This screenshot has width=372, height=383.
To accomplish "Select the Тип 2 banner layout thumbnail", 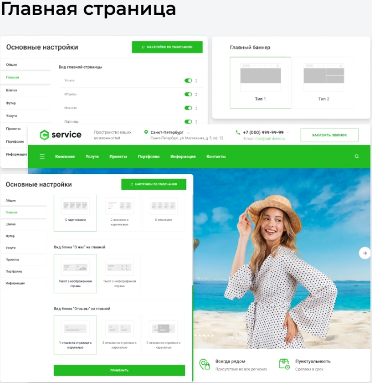I will click(x=324, y=83).
